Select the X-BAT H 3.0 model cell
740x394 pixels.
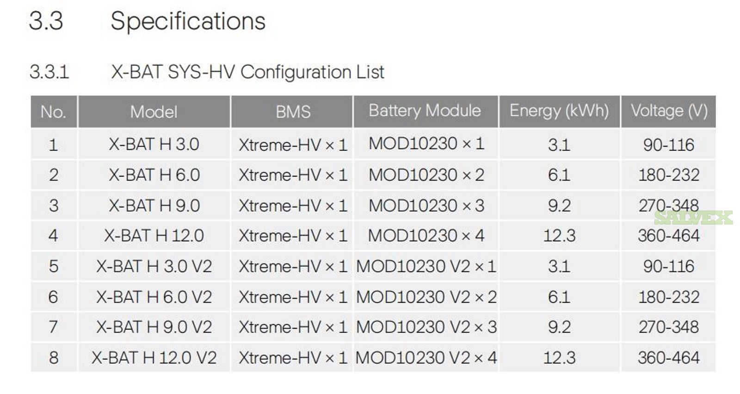tap(154, 144)
